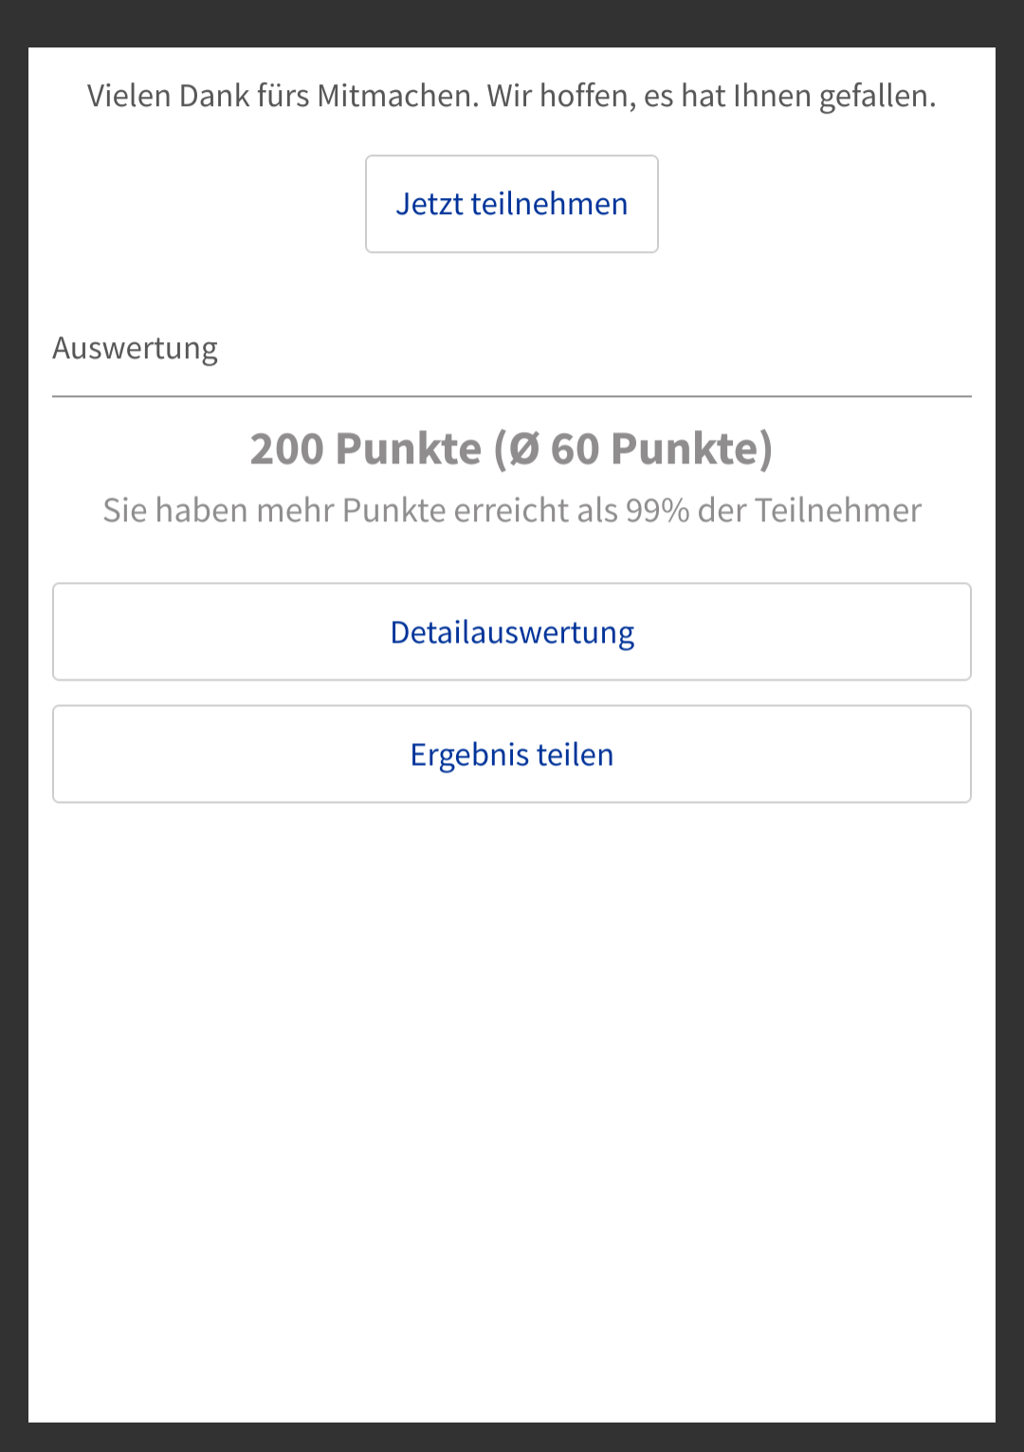
Task: Click the "Vielen Dank fürs Mitmachen." sentence
Action: coord(283,97)
